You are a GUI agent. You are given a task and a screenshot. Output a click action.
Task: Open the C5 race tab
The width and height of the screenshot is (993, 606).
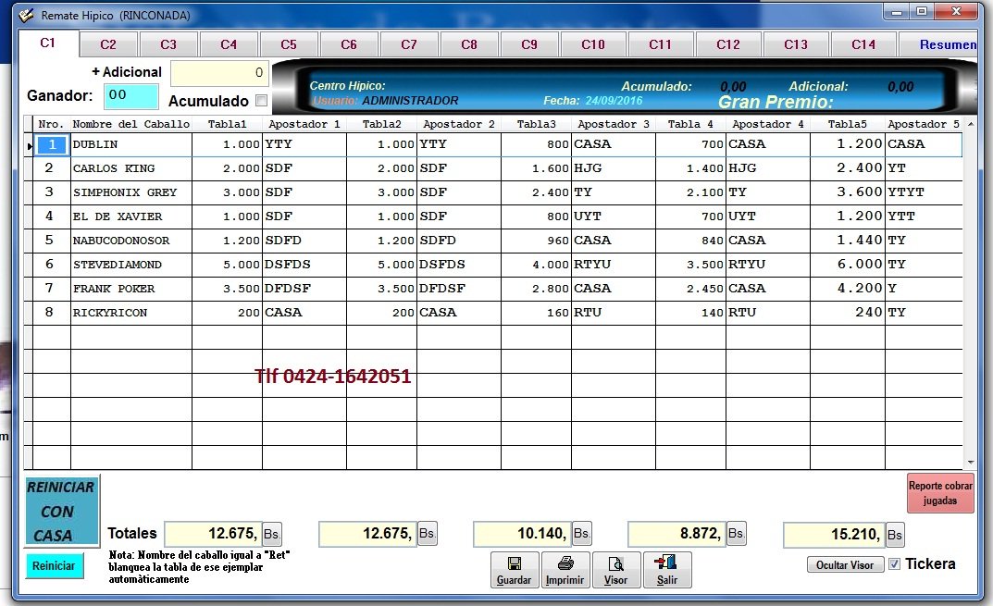[289, 43]
